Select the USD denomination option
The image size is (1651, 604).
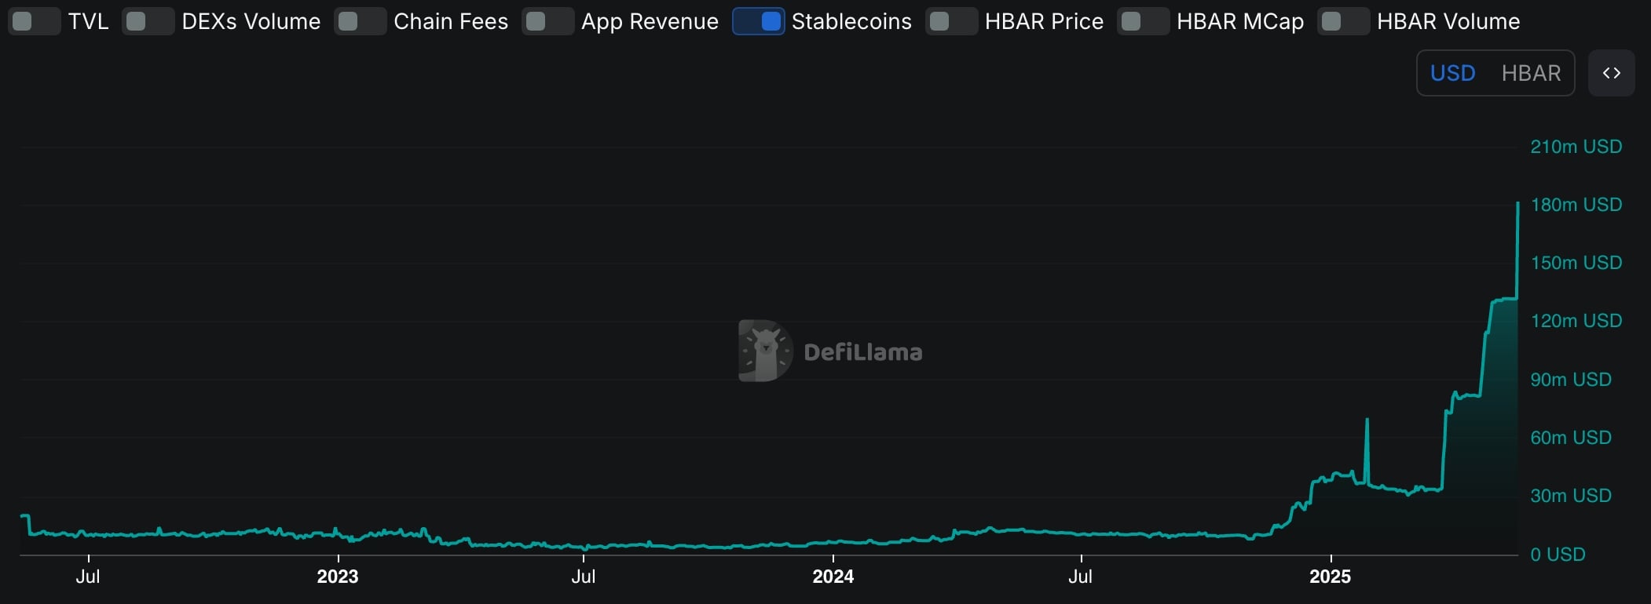[1452, 73]
